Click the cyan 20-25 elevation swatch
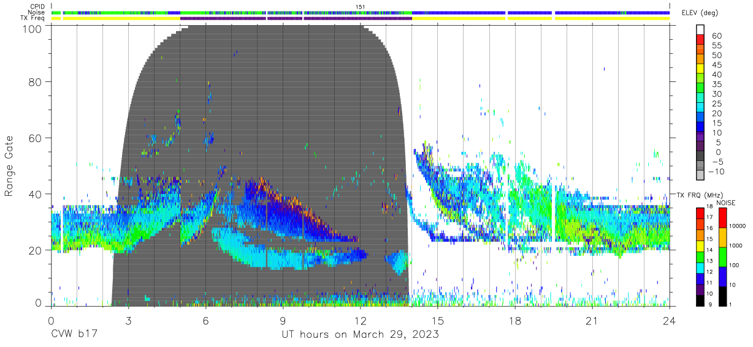The width and height of the screenshot is (753, 347). 700,108
